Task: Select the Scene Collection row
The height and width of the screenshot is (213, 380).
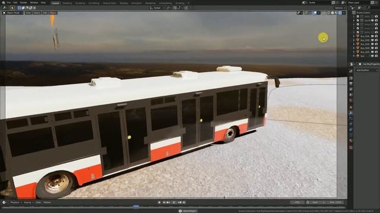Action: [x=363, y=12]
